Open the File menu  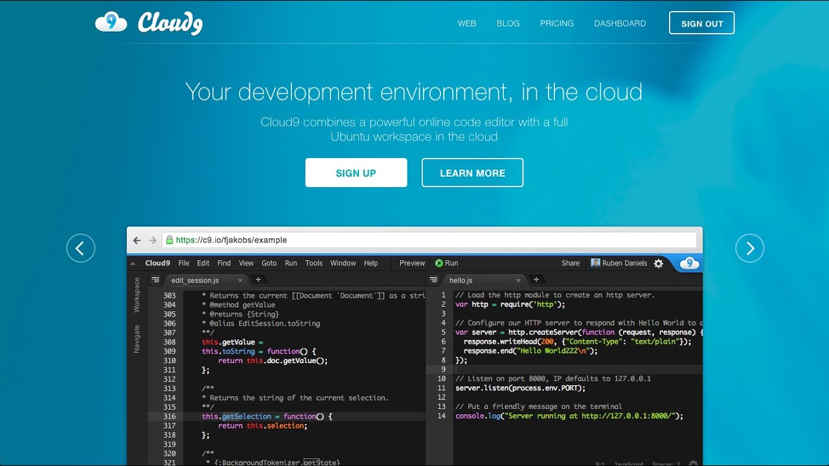coord(184,263)
